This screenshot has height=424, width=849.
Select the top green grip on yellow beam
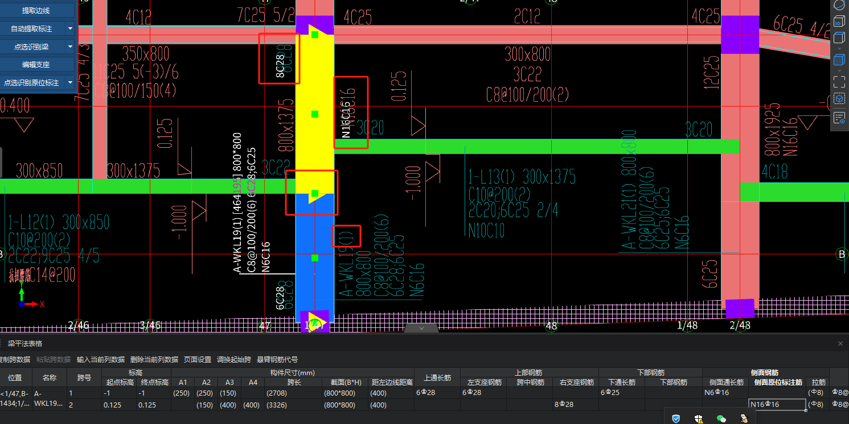pyautogui.click(x=315, y=35)
